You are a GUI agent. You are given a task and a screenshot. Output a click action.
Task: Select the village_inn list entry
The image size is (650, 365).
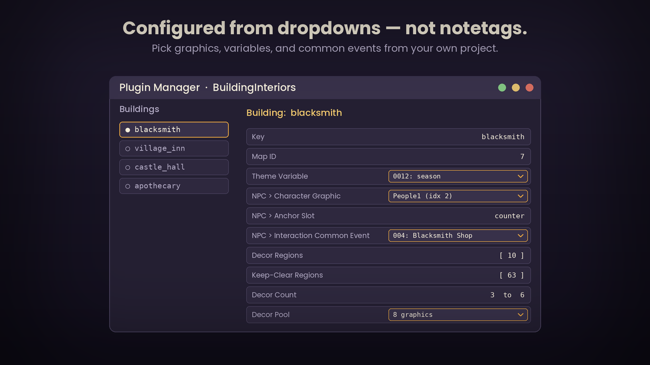(x=174, y=149)
